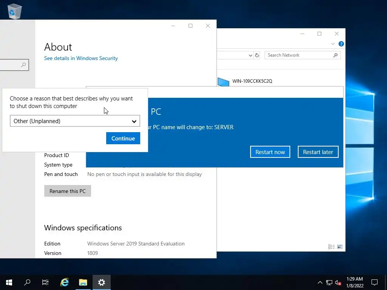Image resolution: width=387 pixels, height=290 pixels.
Task: Open WIN-109CCKK5C2Q computer icon
Action: [x=223, y=82]
